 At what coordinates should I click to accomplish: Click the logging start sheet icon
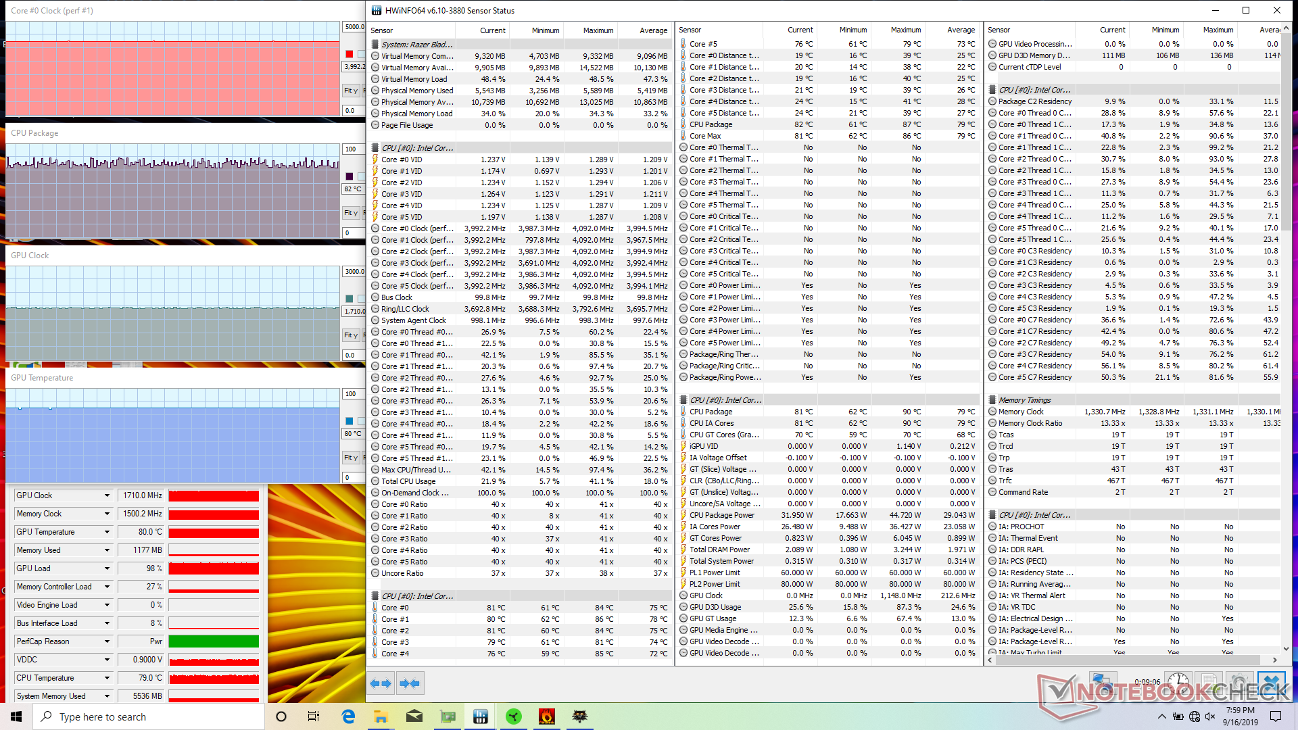[x=1209, y=683]
